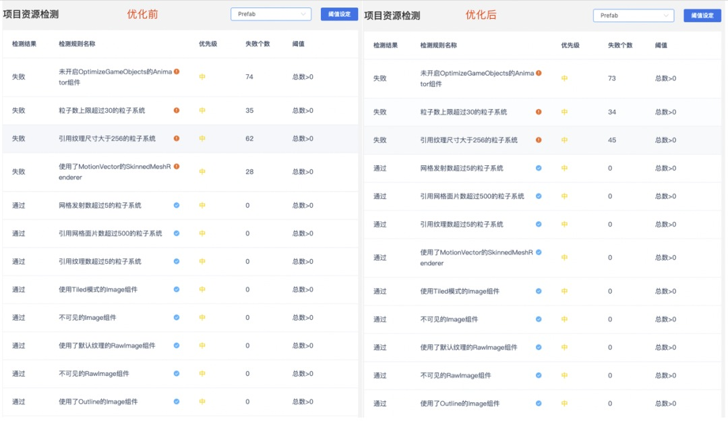Select the failure count 62 cell
This screenshot has height=421, width=728.
pyautogui.click(x=249, y=138)
